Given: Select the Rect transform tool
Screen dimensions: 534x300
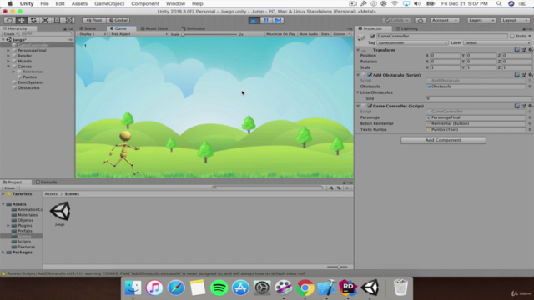Looking at the screenshot, I should tap(57, 20).
